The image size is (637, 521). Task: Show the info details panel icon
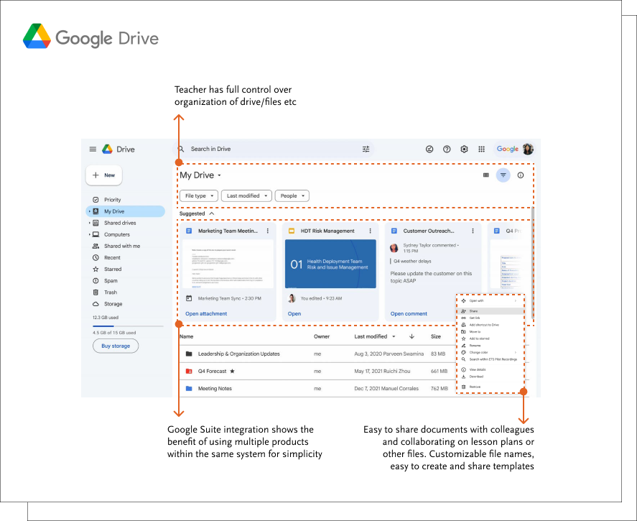tap(521, 175)
